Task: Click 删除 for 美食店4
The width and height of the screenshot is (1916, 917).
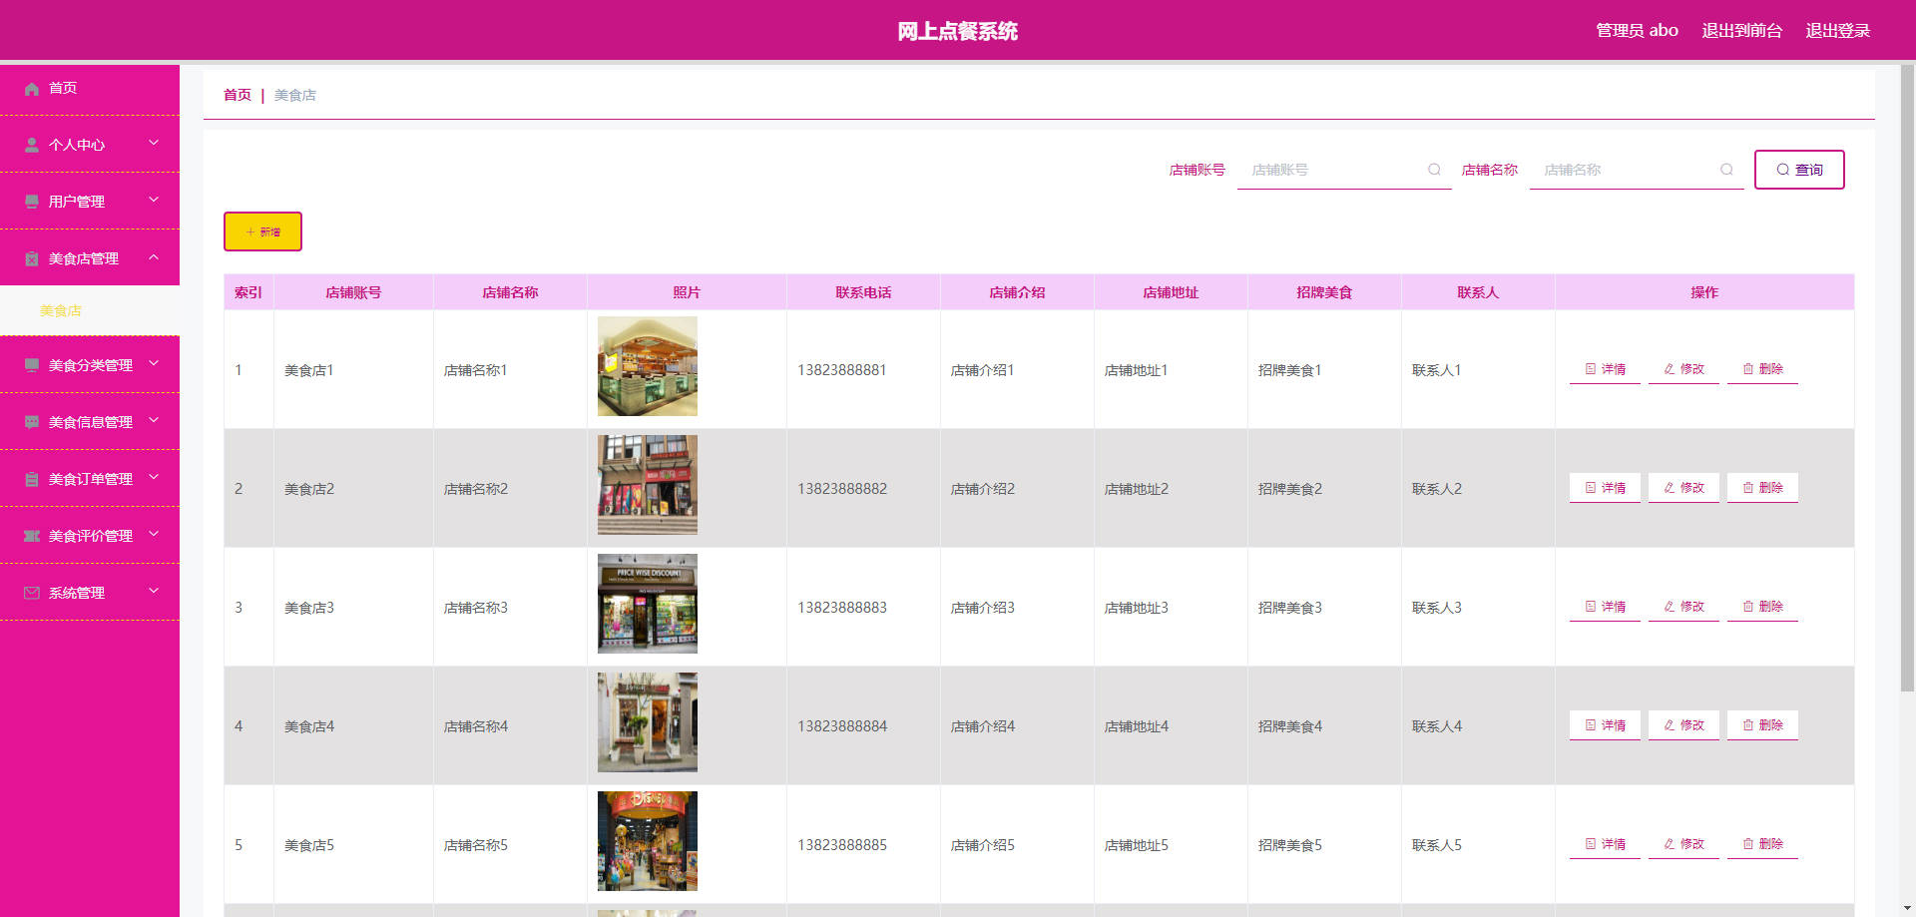Action: pyautogui.click(x=1762, y=725)
